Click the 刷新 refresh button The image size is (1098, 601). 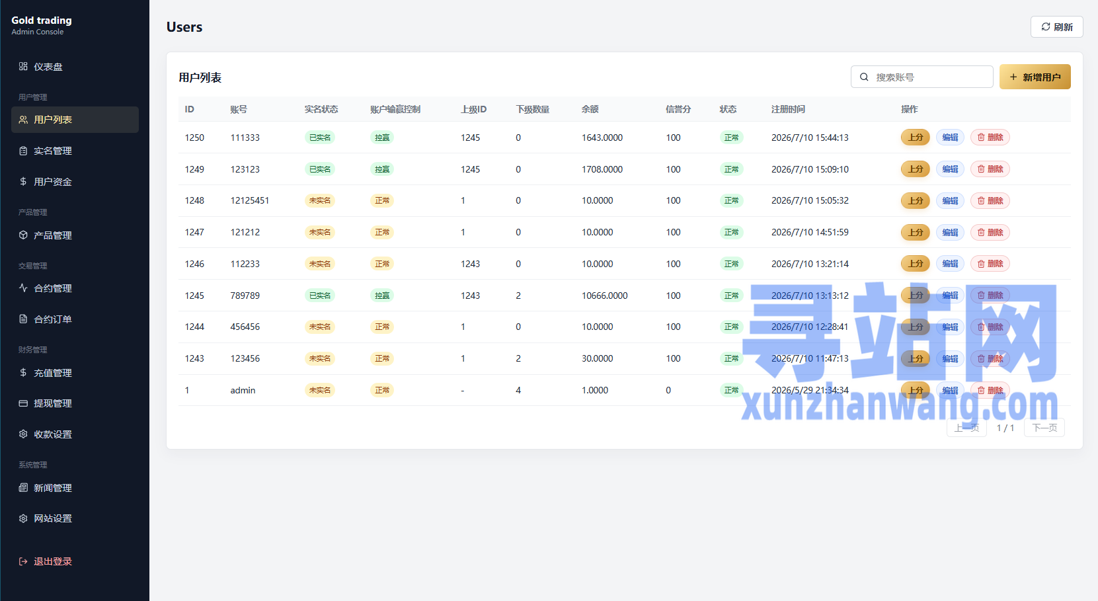click(x=1056, y=27)
